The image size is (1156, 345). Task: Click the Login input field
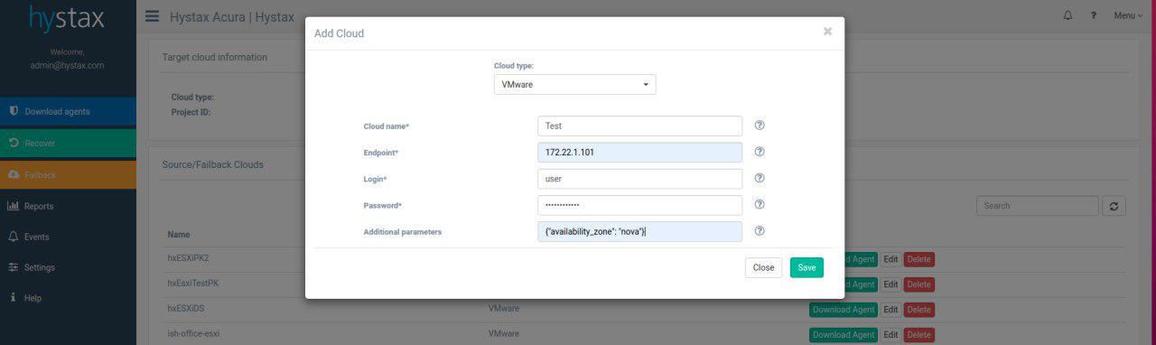point(639,178)
